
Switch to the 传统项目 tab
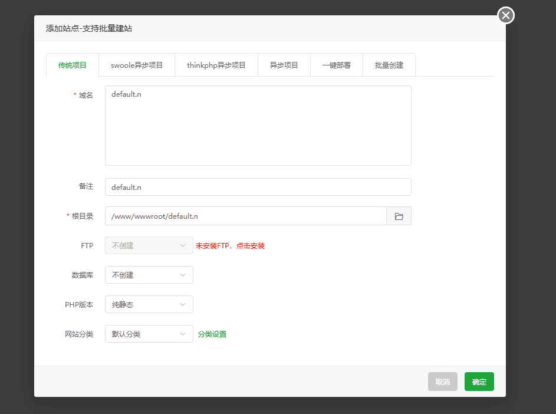coord(73,65)
